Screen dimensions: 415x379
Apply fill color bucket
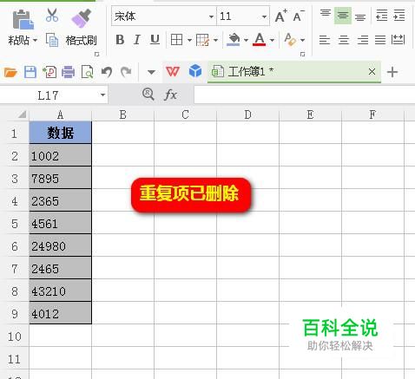click(234, 40)
